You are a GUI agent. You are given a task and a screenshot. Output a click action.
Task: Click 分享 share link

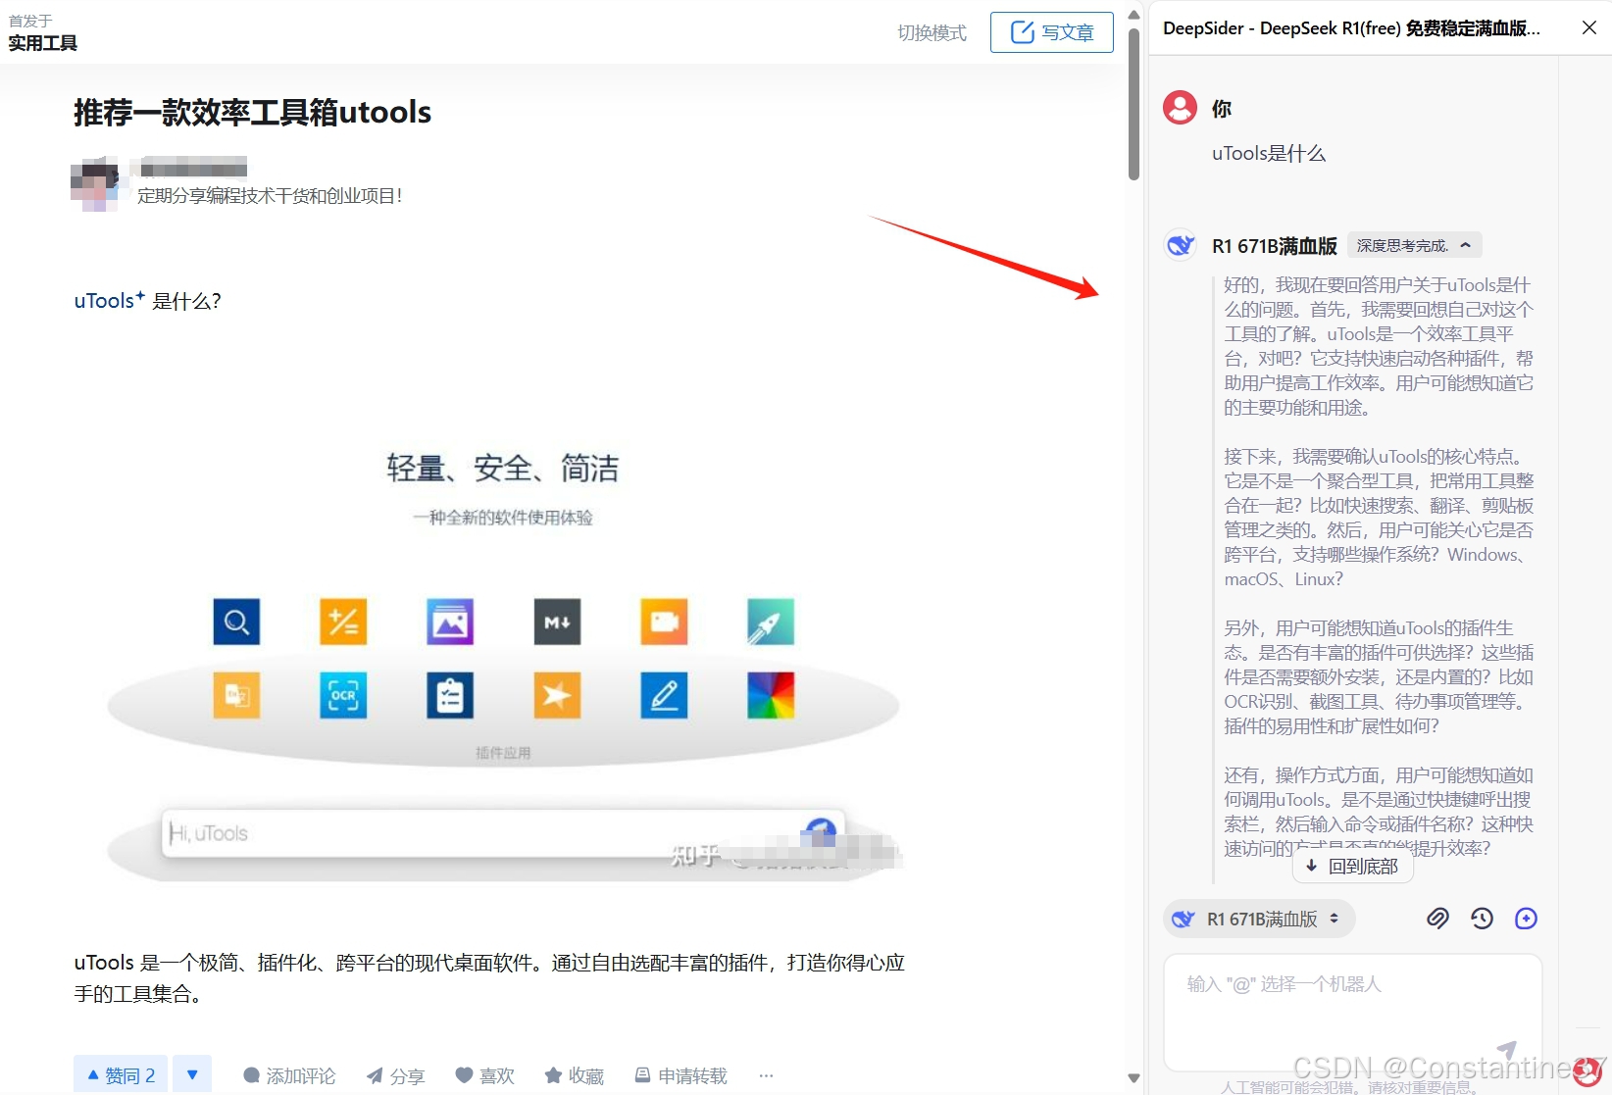pyautogui.click(x=395, y=1075)
